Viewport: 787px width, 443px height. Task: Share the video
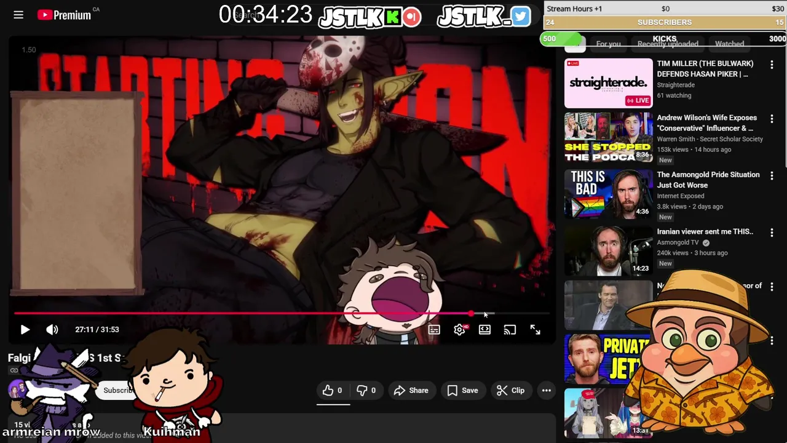411,390
